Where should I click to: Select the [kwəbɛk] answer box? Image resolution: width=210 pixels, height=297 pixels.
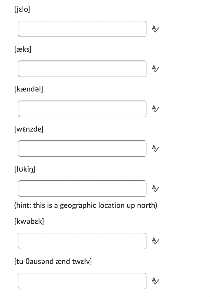pos(82,241)
